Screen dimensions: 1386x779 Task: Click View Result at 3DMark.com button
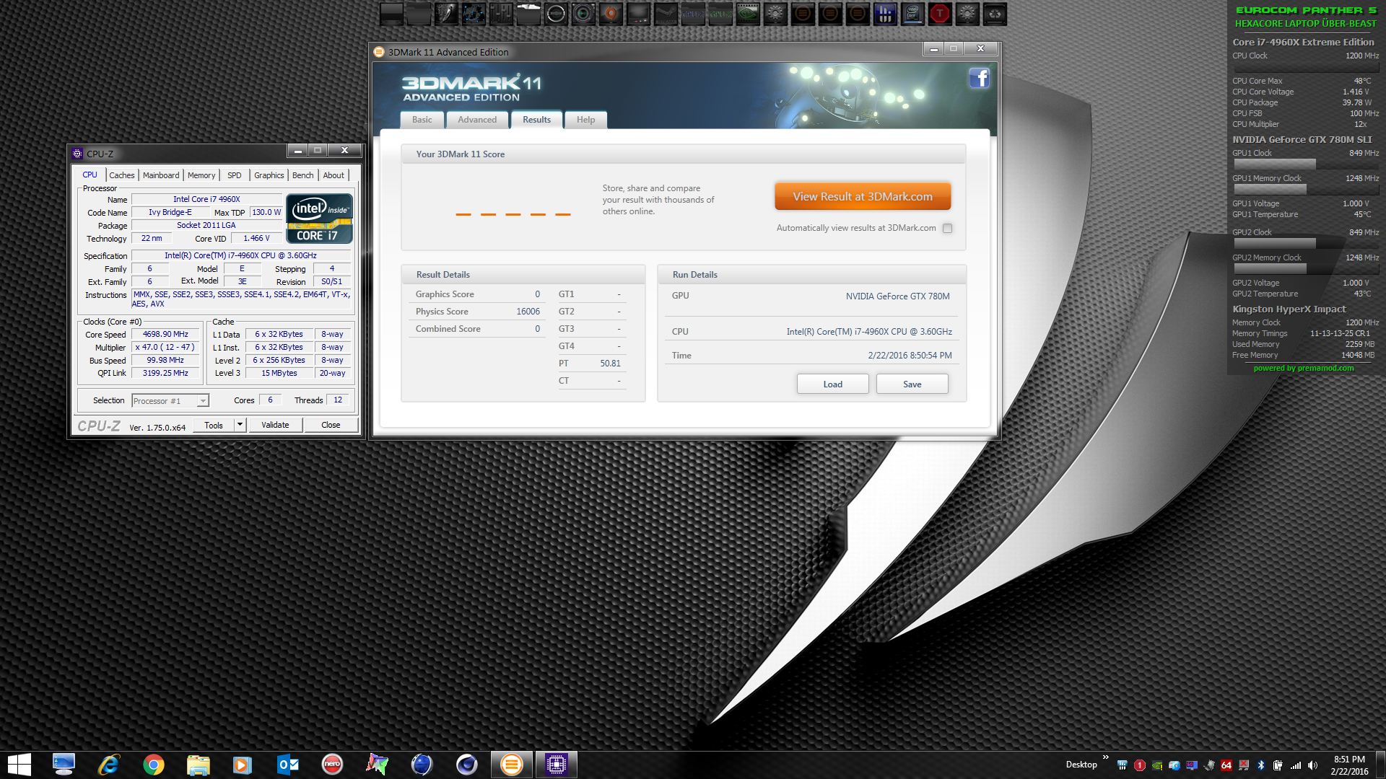[x=863, y=196]
